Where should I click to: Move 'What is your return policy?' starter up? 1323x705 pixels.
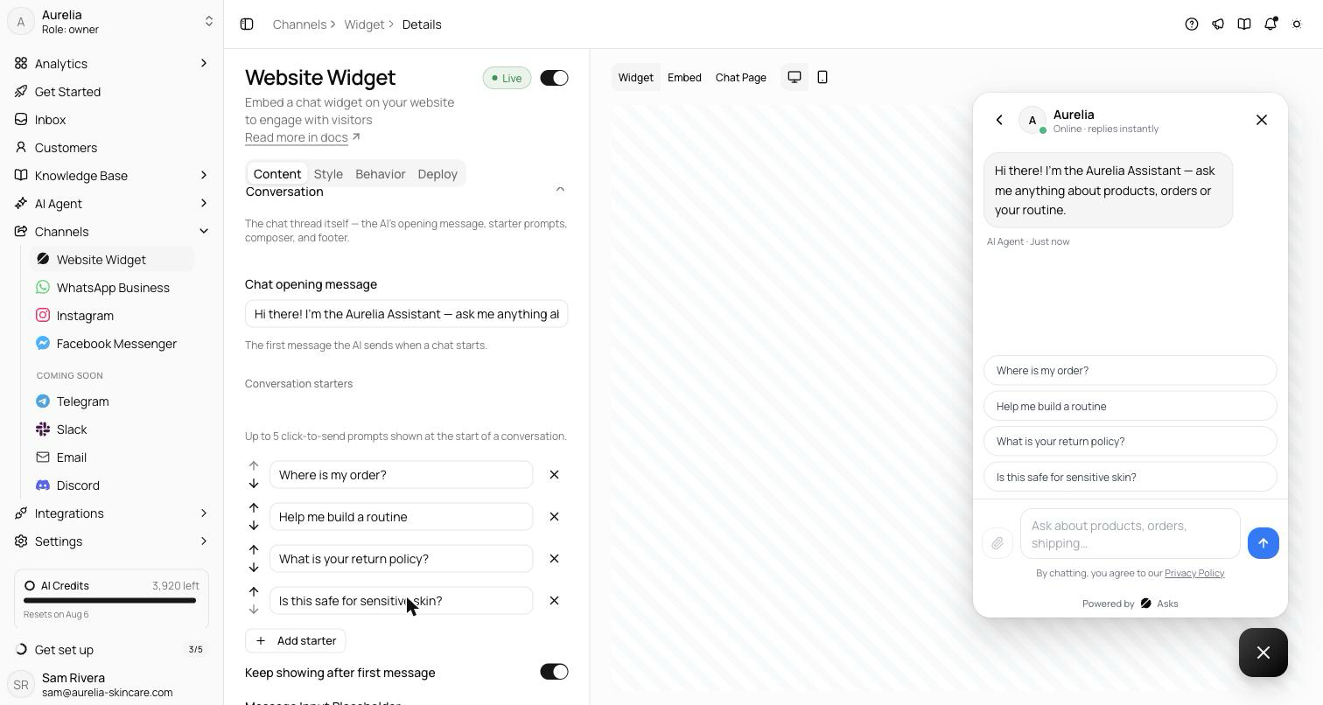click(254, 549)
